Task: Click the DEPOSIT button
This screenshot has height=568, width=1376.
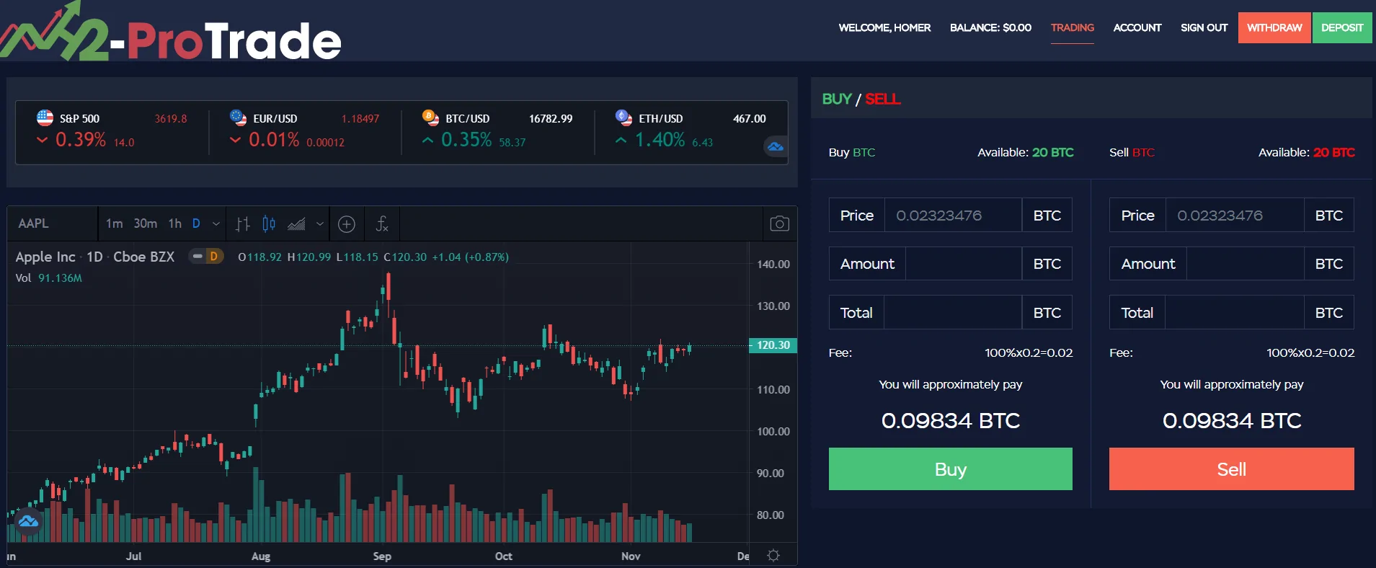Action: (x=1342, y=28)
